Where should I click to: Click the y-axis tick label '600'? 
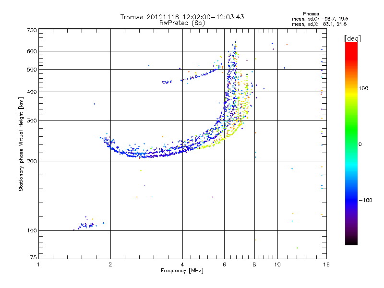(x=32, y=51)
